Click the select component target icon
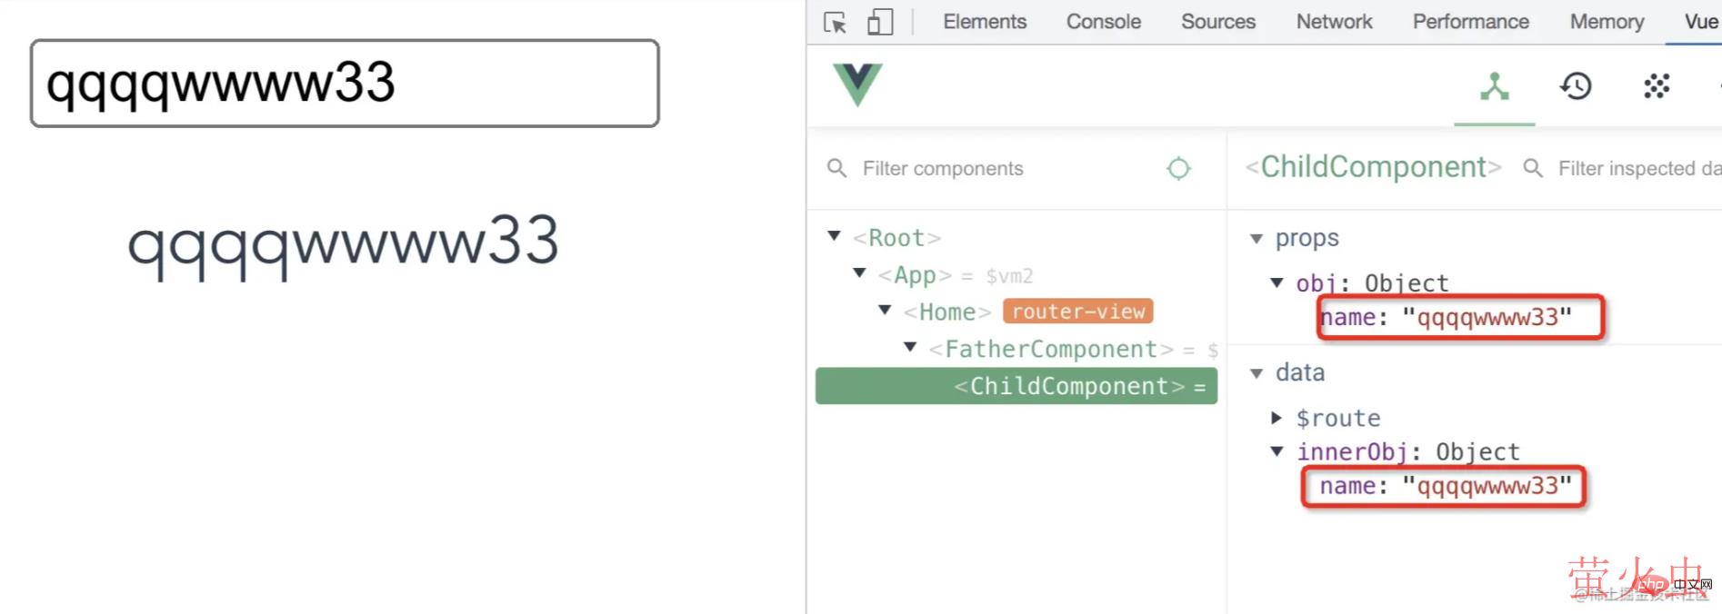1722x614 pixels. tap(1178, 168)
